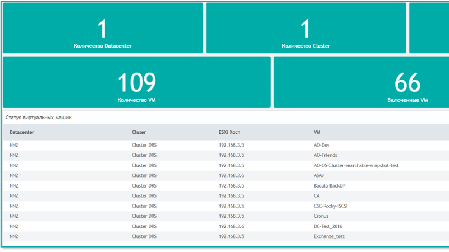Click Cluster DRS in the CA row
The width and height of the screenshot is (449, 252).
click(144, 195)
